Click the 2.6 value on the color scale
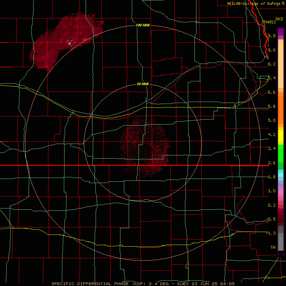This screenshot has width=286, height=286. click(272, 163)
